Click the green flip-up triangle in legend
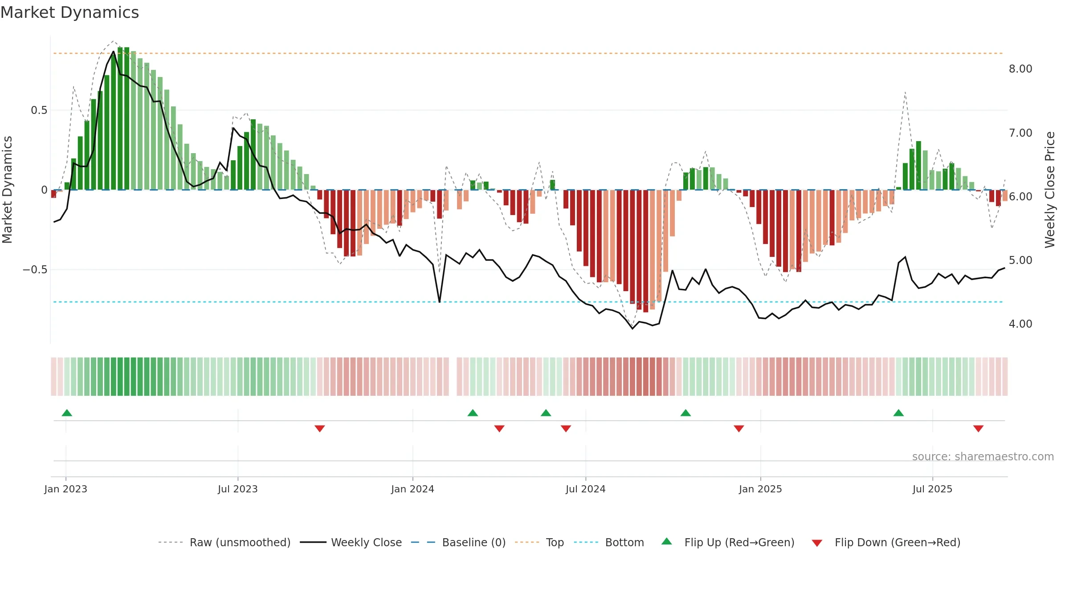Screen dimensions: 1069x601 pyautogui.click(x=667, y=541)
